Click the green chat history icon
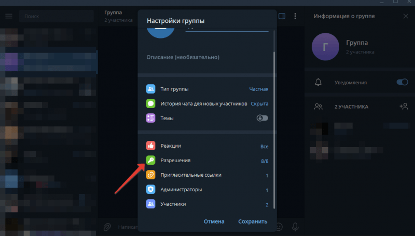Screen dimensions: 415x236 [x=150, y=103]
